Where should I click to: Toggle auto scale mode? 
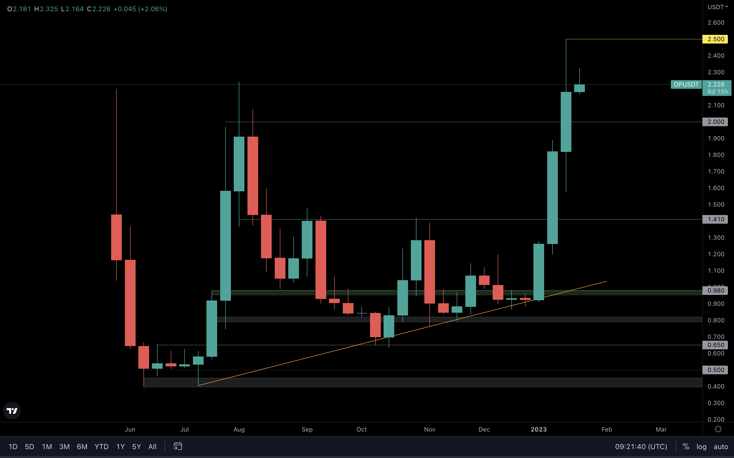click(x=721, y=447)
